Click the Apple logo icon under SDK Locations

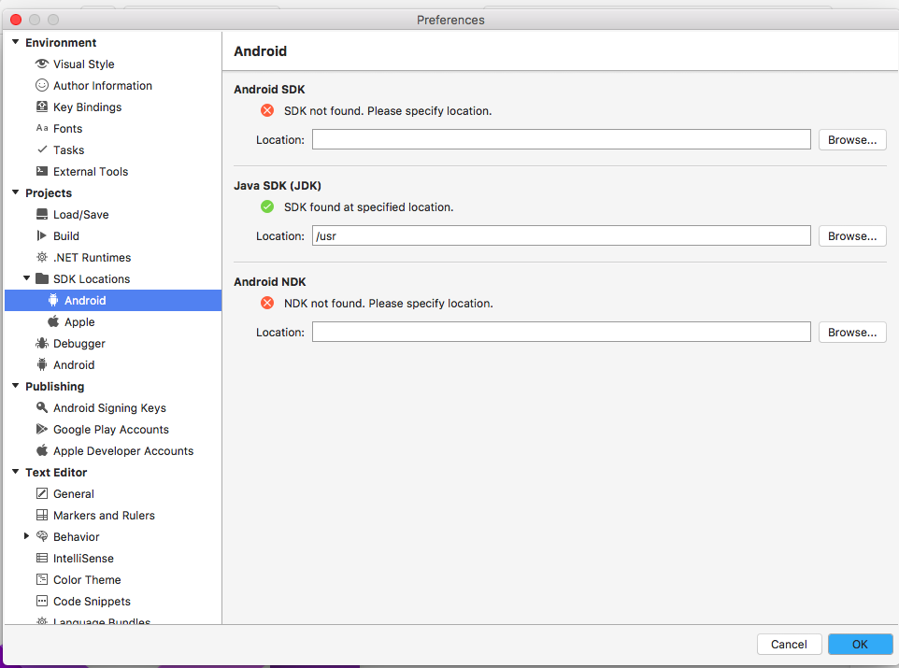pos(53,321)
